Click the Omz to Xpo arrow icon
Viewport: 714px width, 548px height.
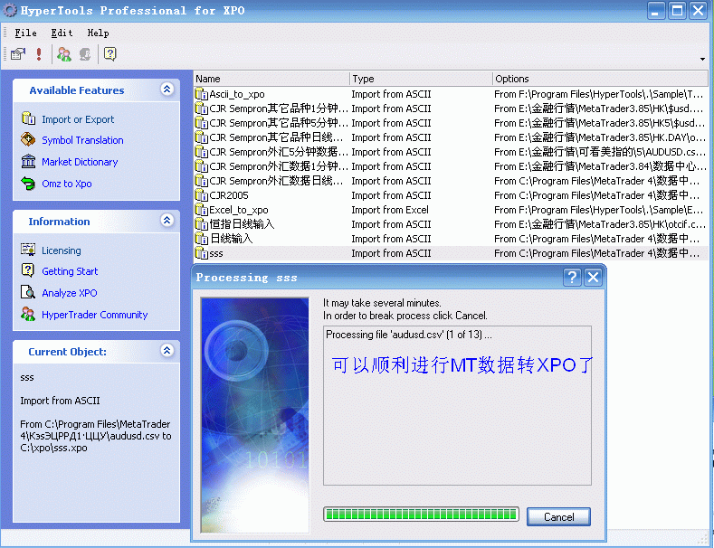pyautogui.click(x=28, y=183)
